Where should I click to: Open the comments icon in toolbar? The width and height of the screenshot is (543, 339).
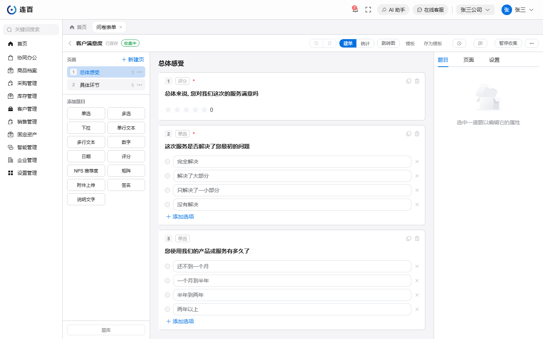[x=480, y=43]
